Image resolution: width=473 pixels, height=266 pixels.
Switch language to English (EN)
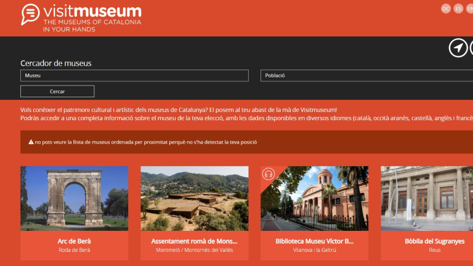(470, 9)
